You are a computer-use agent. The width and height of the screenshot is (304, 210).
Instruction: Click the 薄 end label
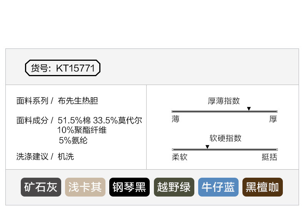[175, 119]
